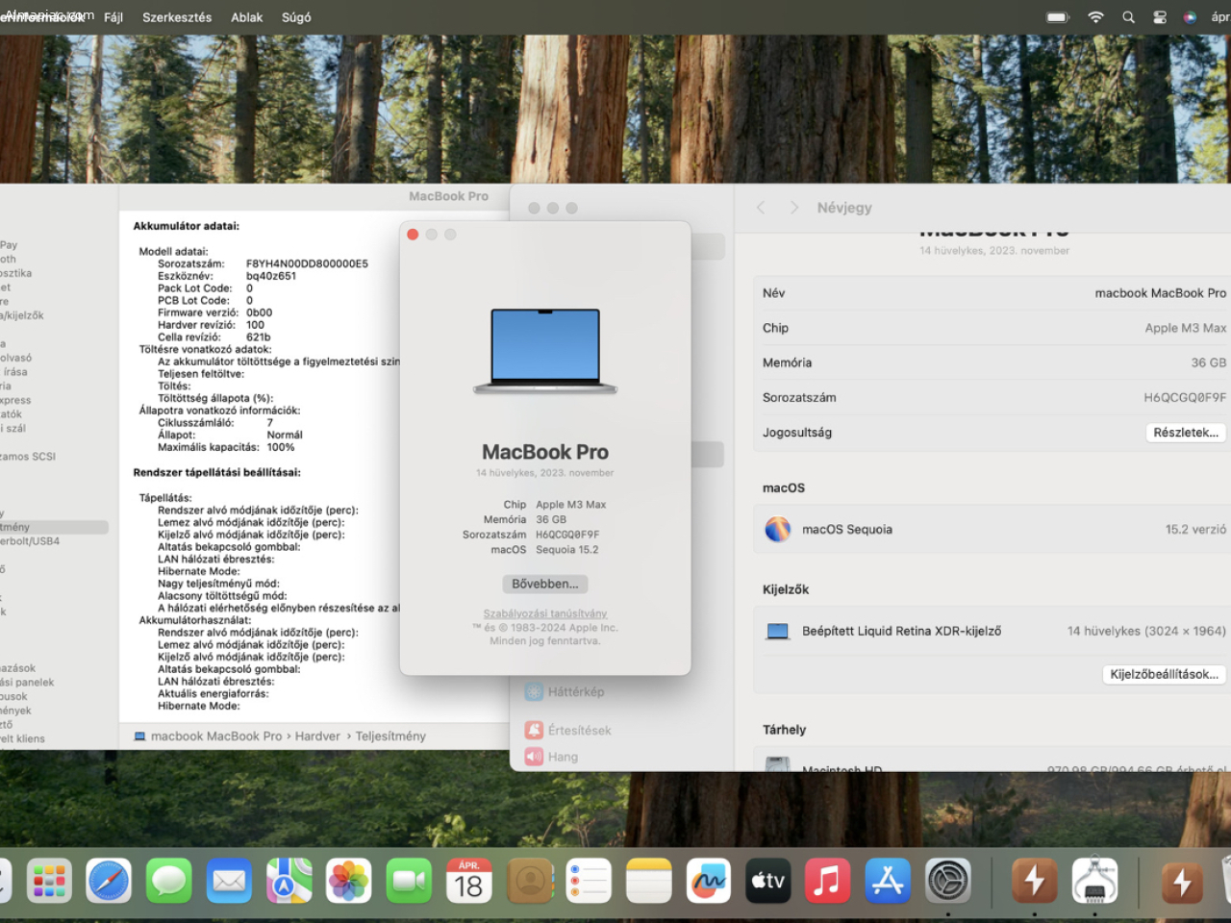1231x923 pixels.
Task: Open Contacts from the Dock
Action: coord(530,881)
